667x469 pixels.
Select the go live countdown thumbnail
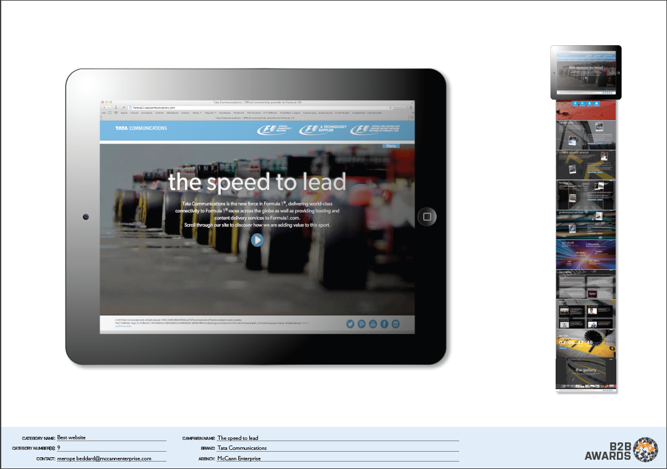point(586,343)
